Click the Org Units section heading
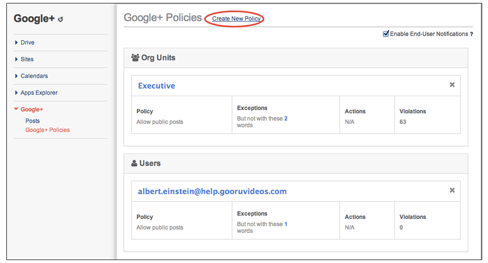 158,57
